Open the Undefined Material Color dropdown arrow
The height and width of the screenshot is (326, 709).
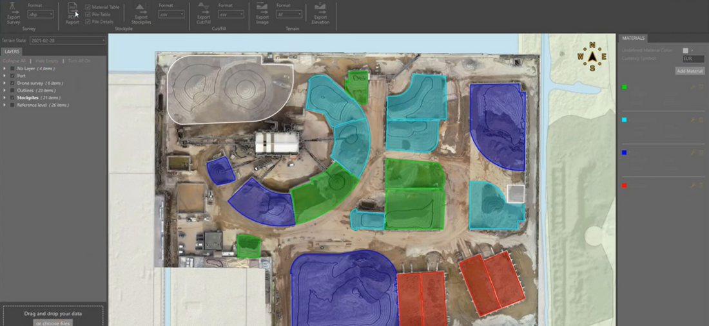pos(692,51)
